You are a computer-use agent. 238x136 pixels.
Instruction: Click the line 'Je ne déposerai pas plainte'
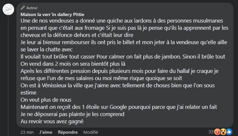[x=73, y=114]
